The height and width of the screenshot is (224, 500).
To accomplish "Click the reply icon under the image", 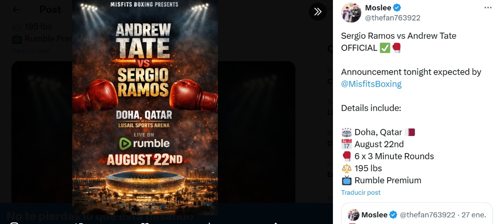I will click(14, 223).
